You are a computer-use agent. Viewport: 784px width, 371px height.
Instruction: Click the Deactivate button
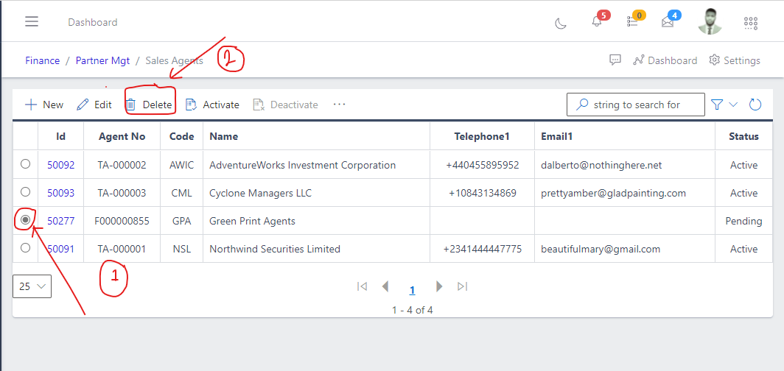click(285, 105)
